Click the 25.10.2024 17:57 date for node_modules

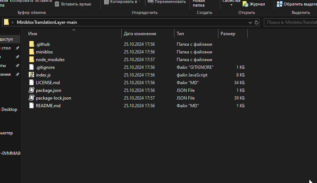click(139, 60)
